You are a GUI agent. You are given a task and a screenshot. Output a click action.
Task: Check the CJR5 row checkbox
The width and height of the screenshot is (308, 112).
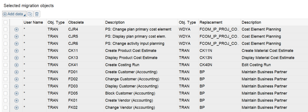click(5, 37)
